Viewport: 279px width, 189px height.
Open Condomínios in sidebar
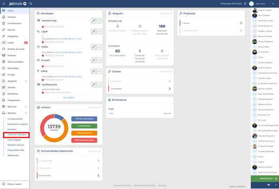click(x=14, y=24)
